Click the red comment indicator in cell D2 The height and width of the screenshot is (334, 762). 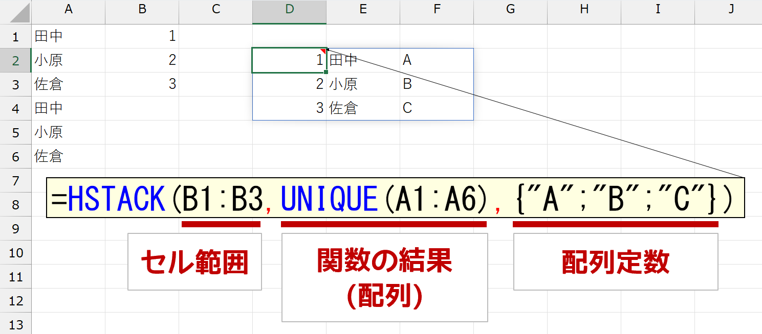tap(323, 51)
